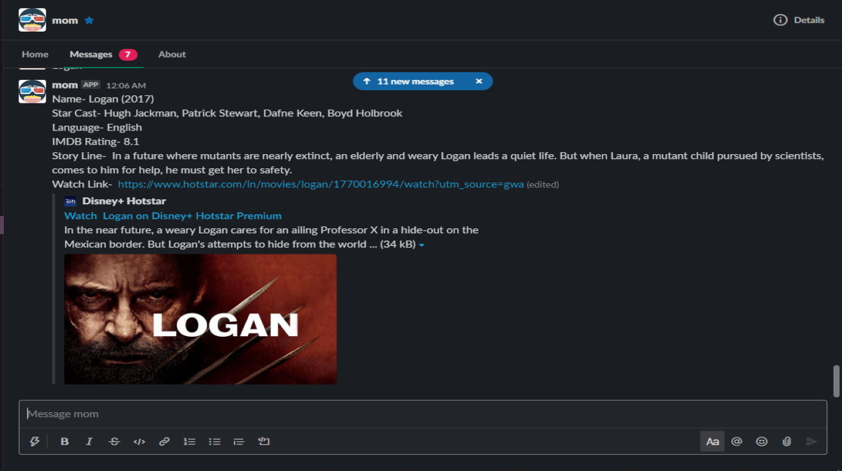
Task: Start an ordered numbered list
Action: (189, 441)
